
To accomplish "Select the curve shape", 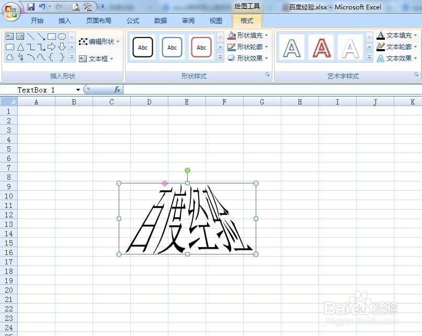I will 41,57.
